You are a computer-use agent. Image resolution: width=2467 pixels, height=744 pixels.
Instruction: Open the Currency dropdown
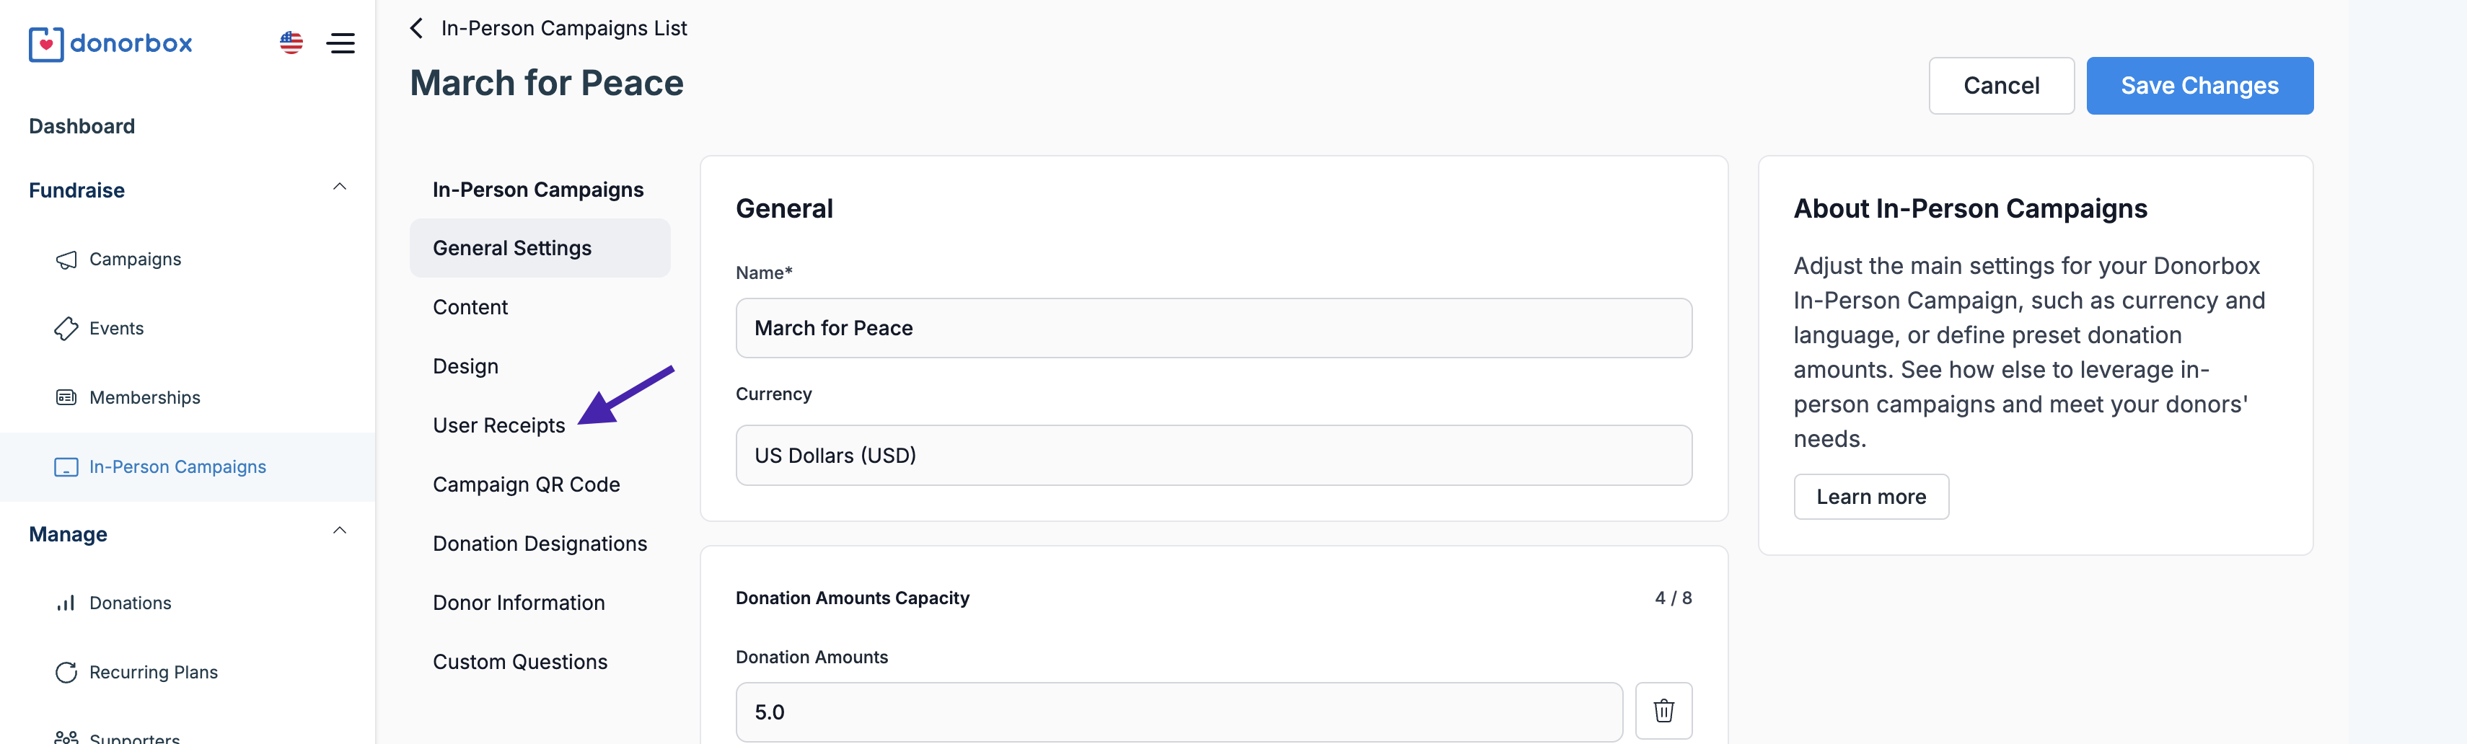point(1213,456)
